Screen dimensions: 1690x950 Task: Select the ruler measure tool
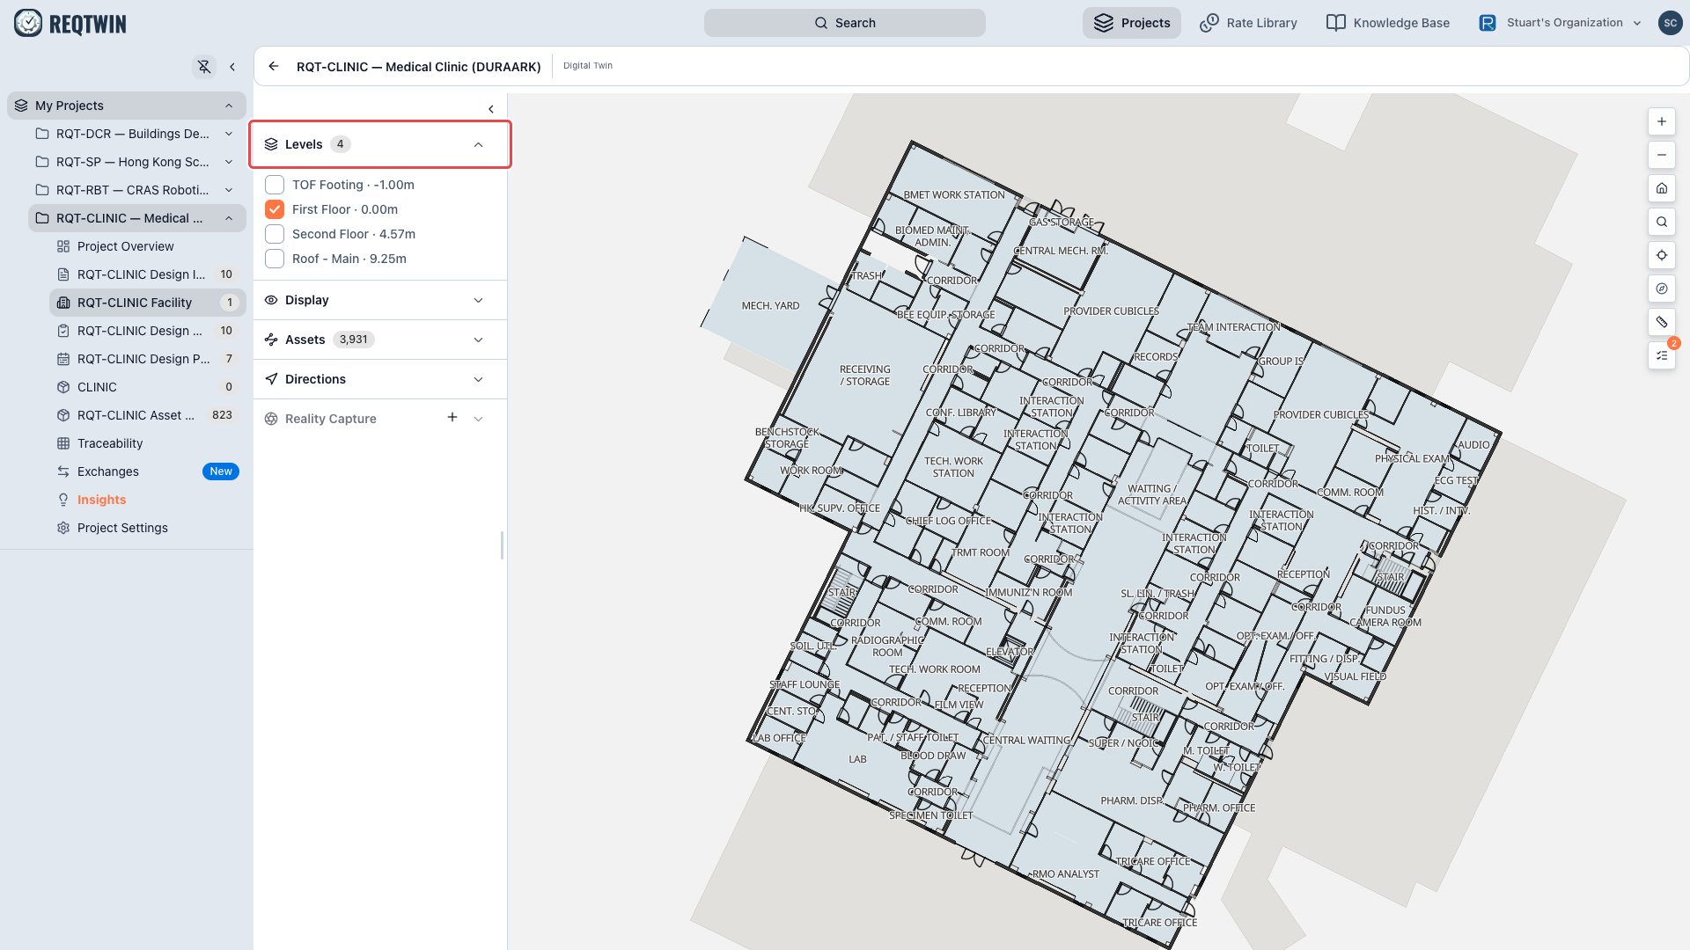(1662, 322)
